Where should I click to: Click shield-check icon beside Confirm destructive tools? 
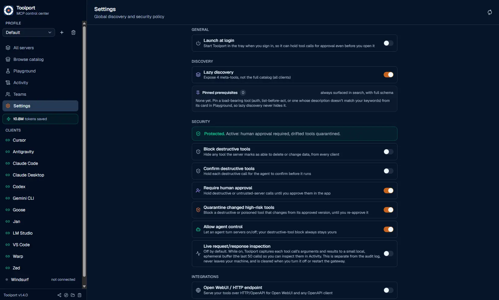(198, 171)
